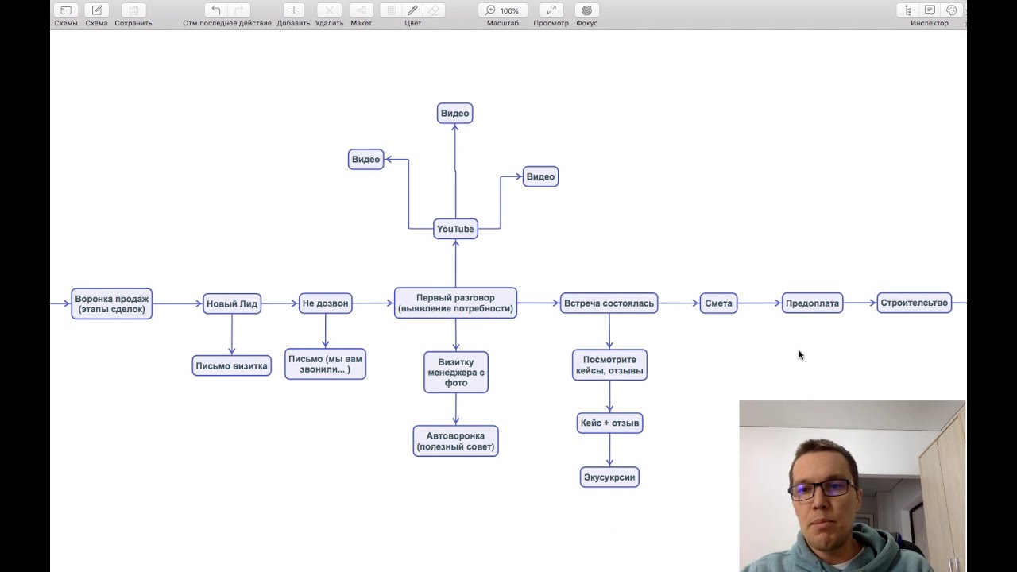Click the Схема edit icon
The height and width of the screenshot is (572, 1017).
click(x=96, y=10)
